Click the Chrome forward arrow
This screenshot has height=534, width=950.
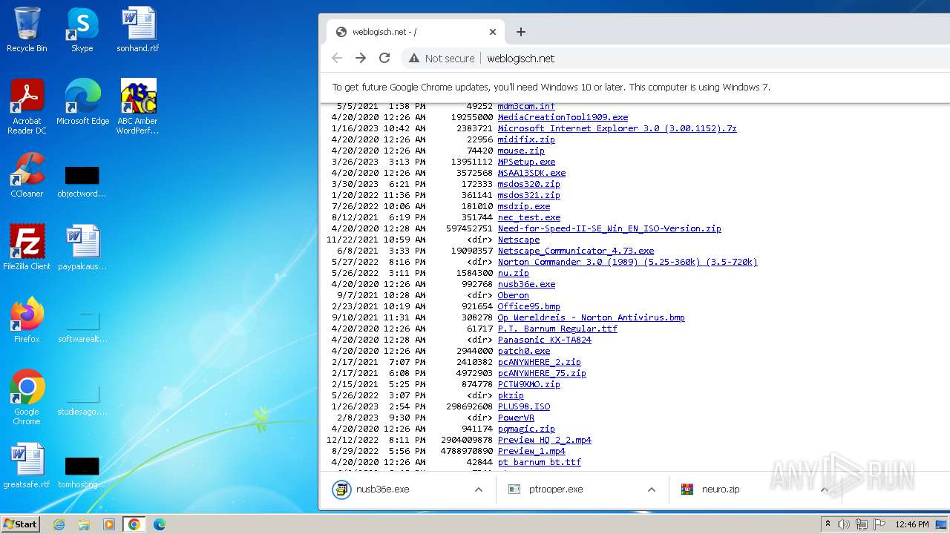(361, 58)
